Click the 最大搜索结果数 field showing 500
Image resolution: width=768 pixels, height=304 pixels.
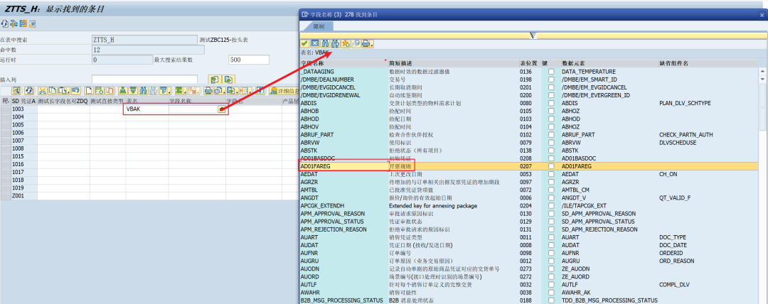(249, 60)
